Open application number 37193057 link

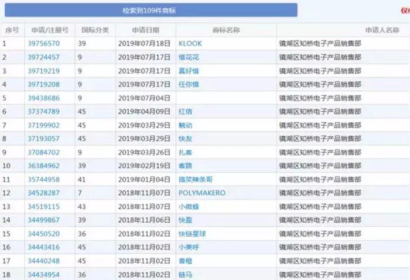point(43,139)
